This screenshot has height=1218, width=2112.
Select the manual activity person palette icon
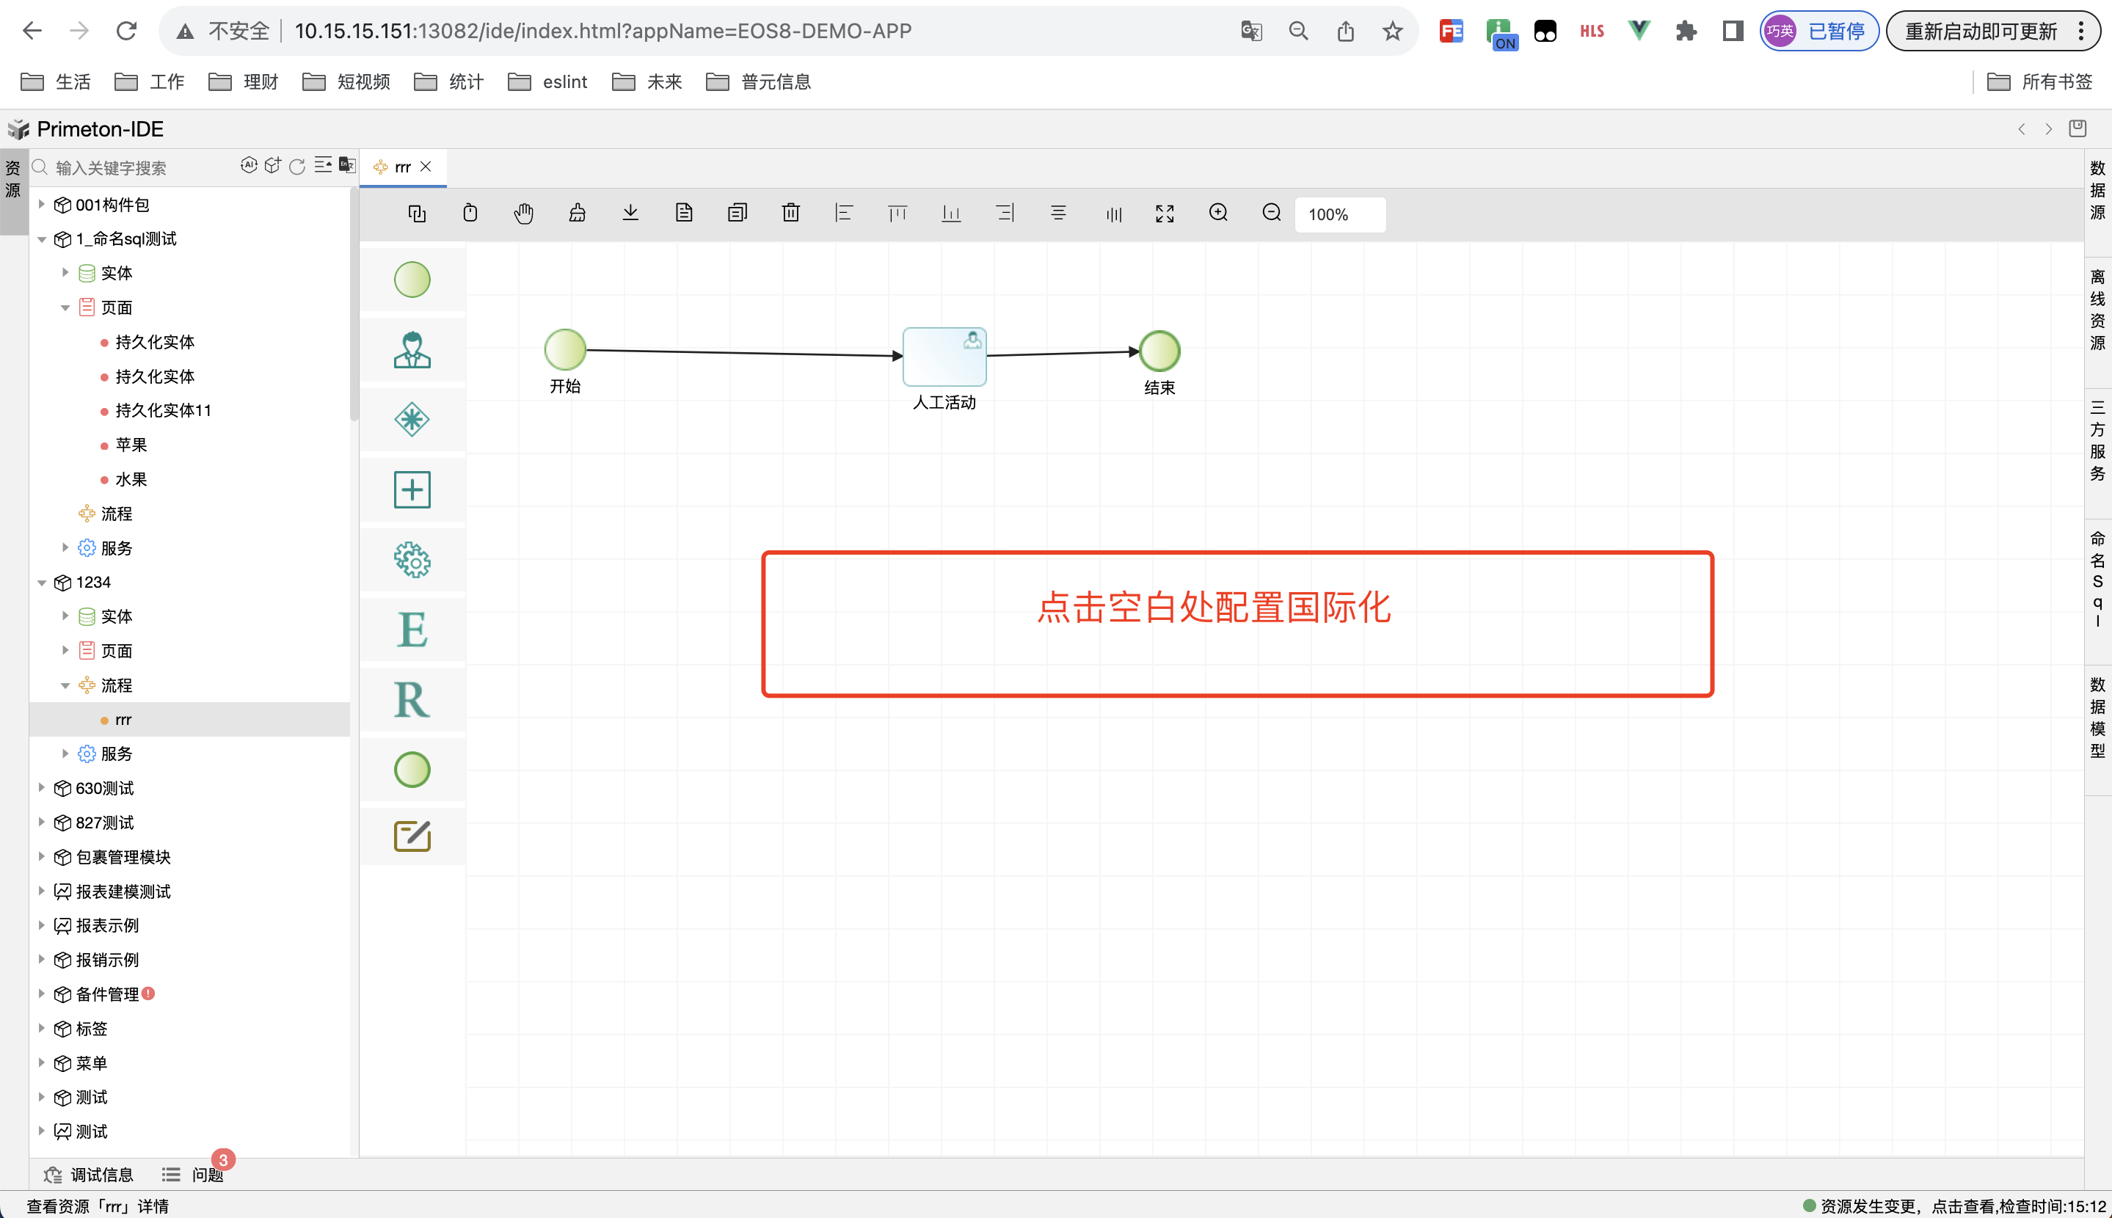pyautogui.click(x=412, y=350)
